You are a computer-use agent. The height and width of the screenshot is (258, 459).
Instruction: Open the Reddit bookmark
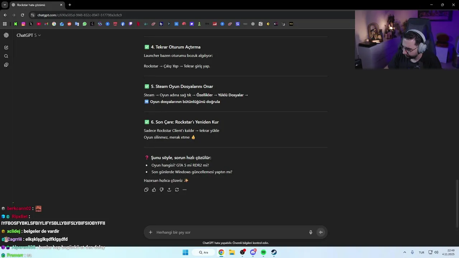click(x=69, y=24)
